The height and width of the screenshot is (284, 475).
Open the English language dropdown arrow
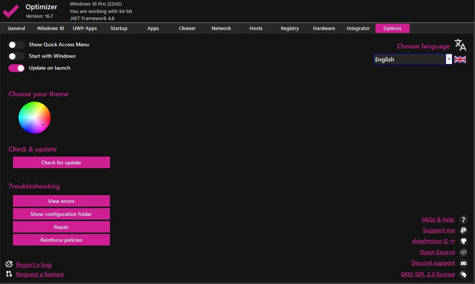(x=449, y=59)
